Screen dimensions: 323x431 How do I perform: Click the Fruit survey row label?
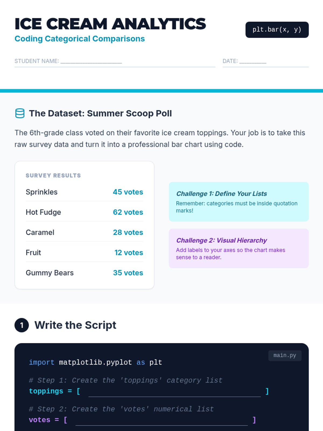coord(33,253)
